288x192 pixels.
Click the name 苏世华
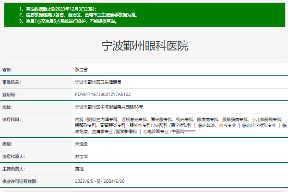tap(82, 156)
